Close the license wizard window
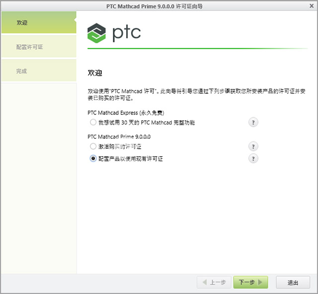The height and width of the screenshot is (294, 318). 312,6
